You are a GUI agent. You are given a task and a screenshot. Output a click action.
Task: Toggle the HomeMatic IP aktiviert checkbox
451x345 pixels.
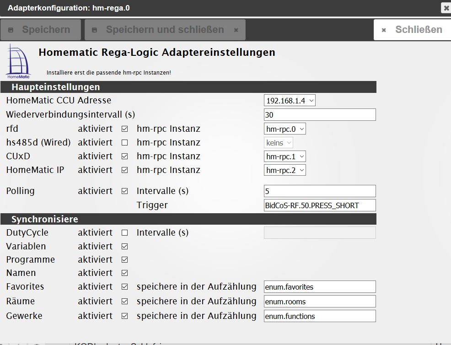(x=124, y=170)
